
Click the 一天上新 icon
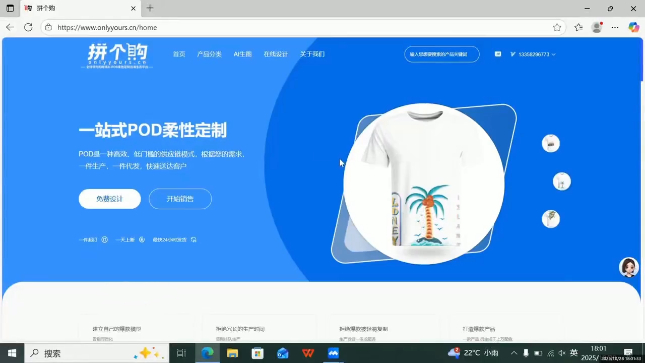coord(142,239)
